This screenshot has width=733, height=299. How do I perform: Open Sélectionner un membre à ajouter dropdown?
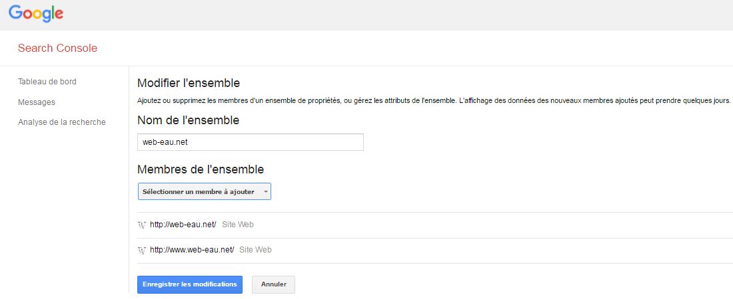click(x=205, y=192)
